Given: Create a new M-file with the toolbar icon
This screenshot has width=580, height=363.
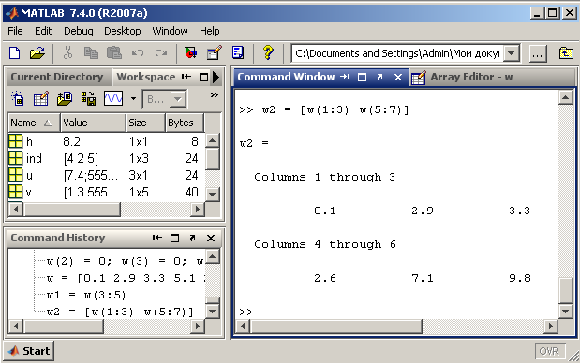Looking at the screenshot, I should click(14, 53).
